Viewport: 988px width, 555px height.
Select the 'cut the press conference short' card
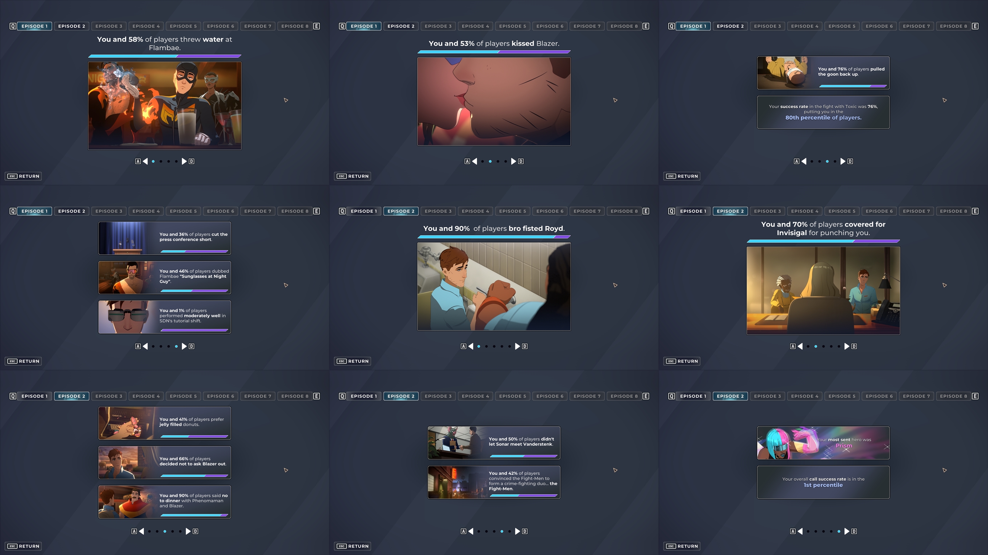pyautogui.click(x=165, y=238)
